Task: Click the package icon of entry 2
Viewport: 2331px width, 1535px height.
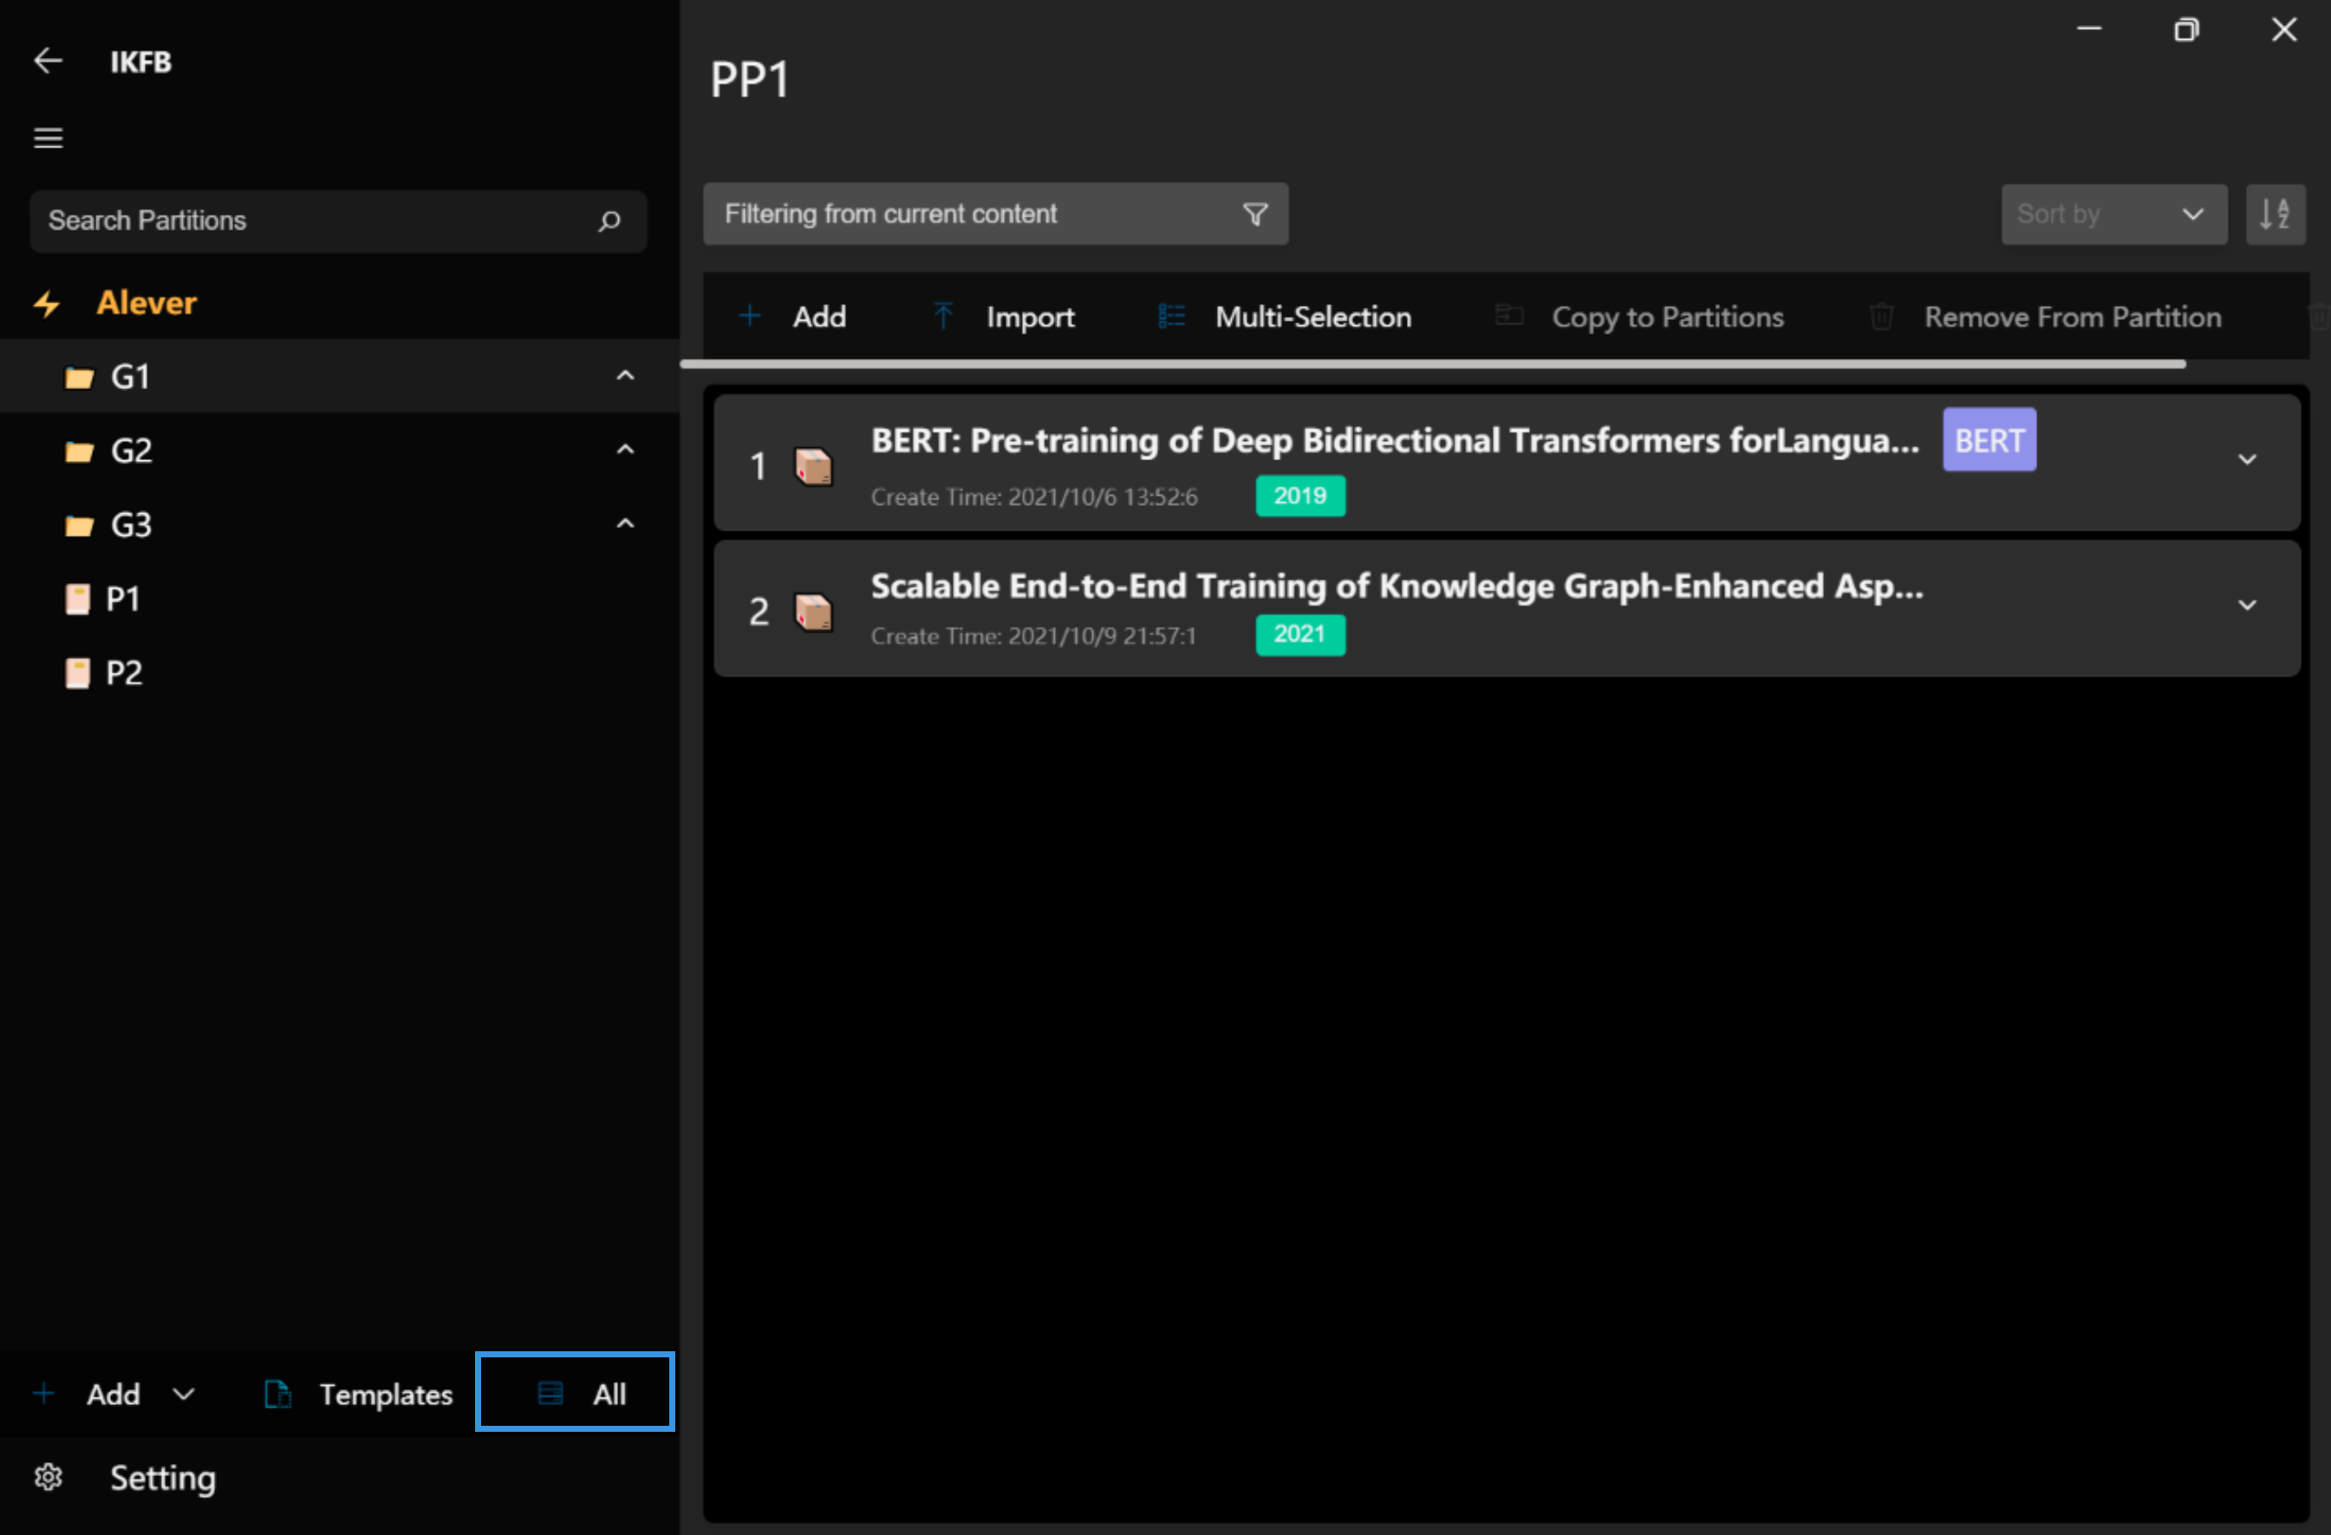Action: (813, 612)
